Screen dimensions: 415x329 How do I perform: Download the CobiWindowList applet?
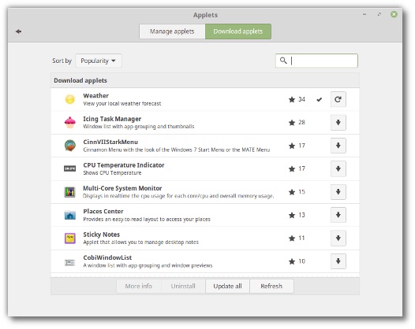[x=338, y=261]
